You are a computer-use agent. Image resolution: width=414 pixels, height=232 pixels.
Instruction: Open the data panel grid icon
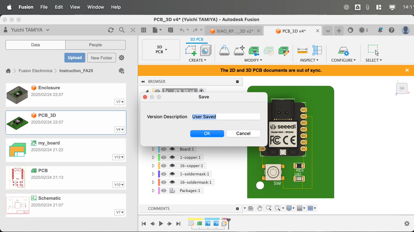(x=144, y=30)
